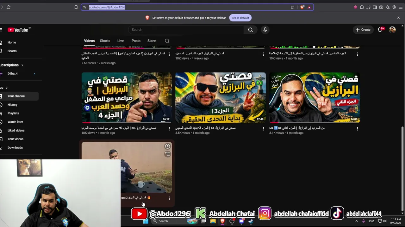
Task: Open YouTube notifications bell
Action: coord(380,30)
